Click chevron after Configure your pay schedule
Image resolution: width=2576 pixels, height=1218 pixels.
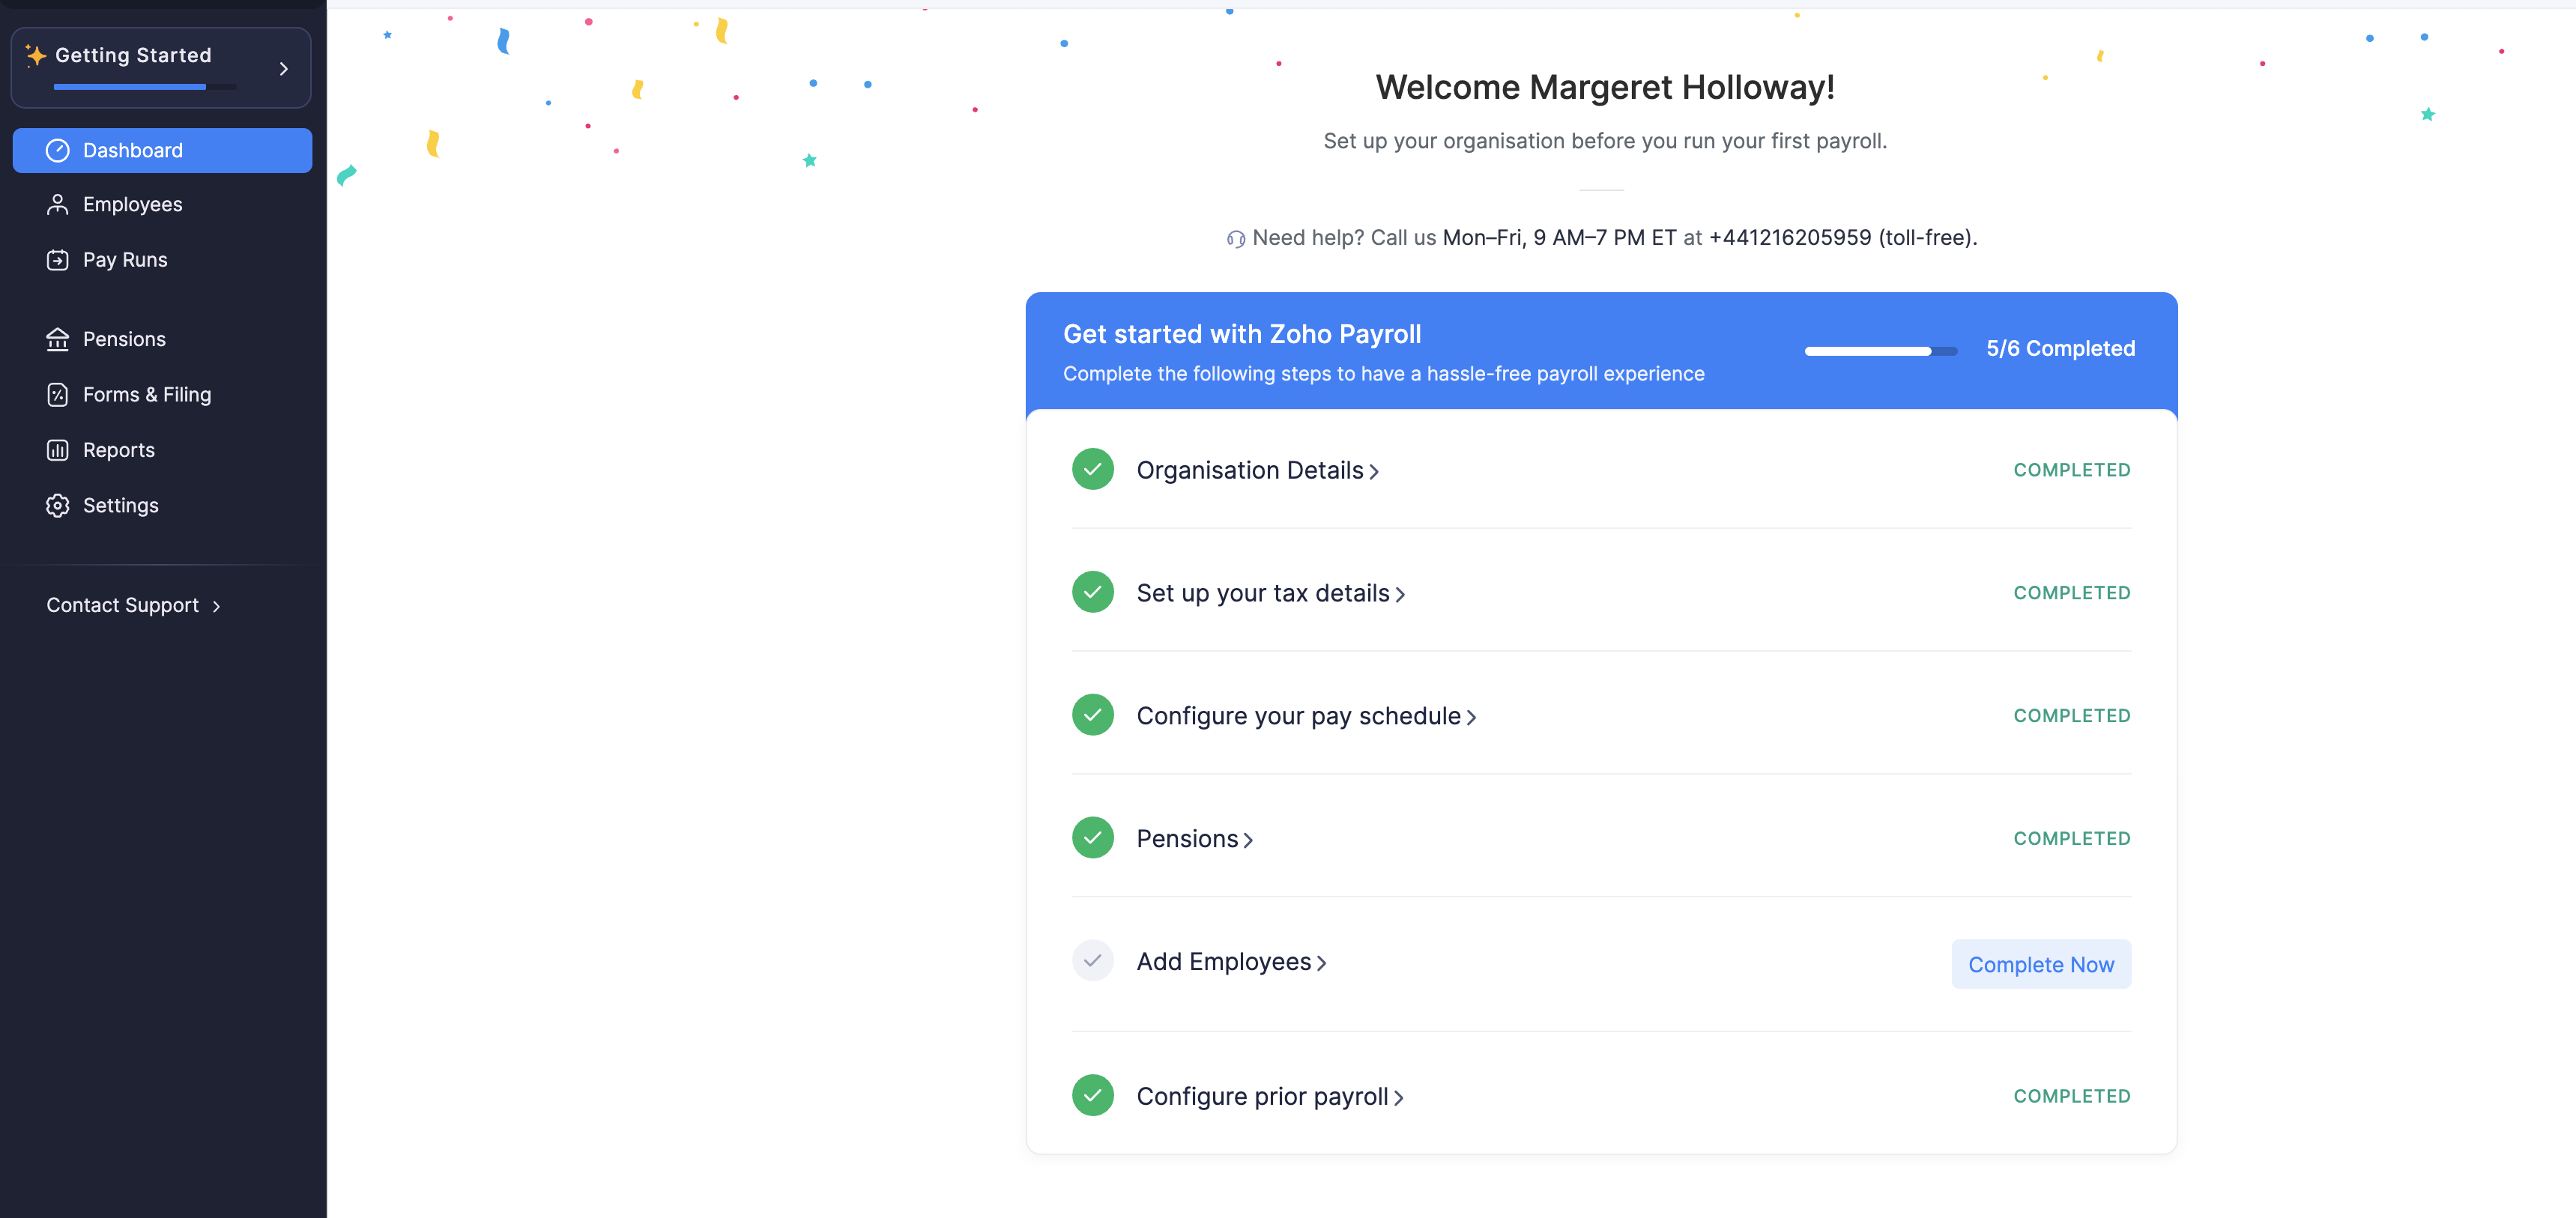1471,718
